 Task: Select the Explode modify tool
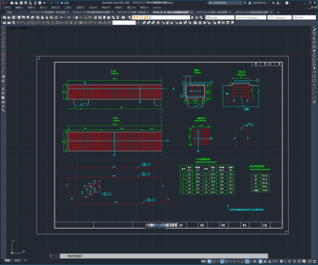[314, 102]
